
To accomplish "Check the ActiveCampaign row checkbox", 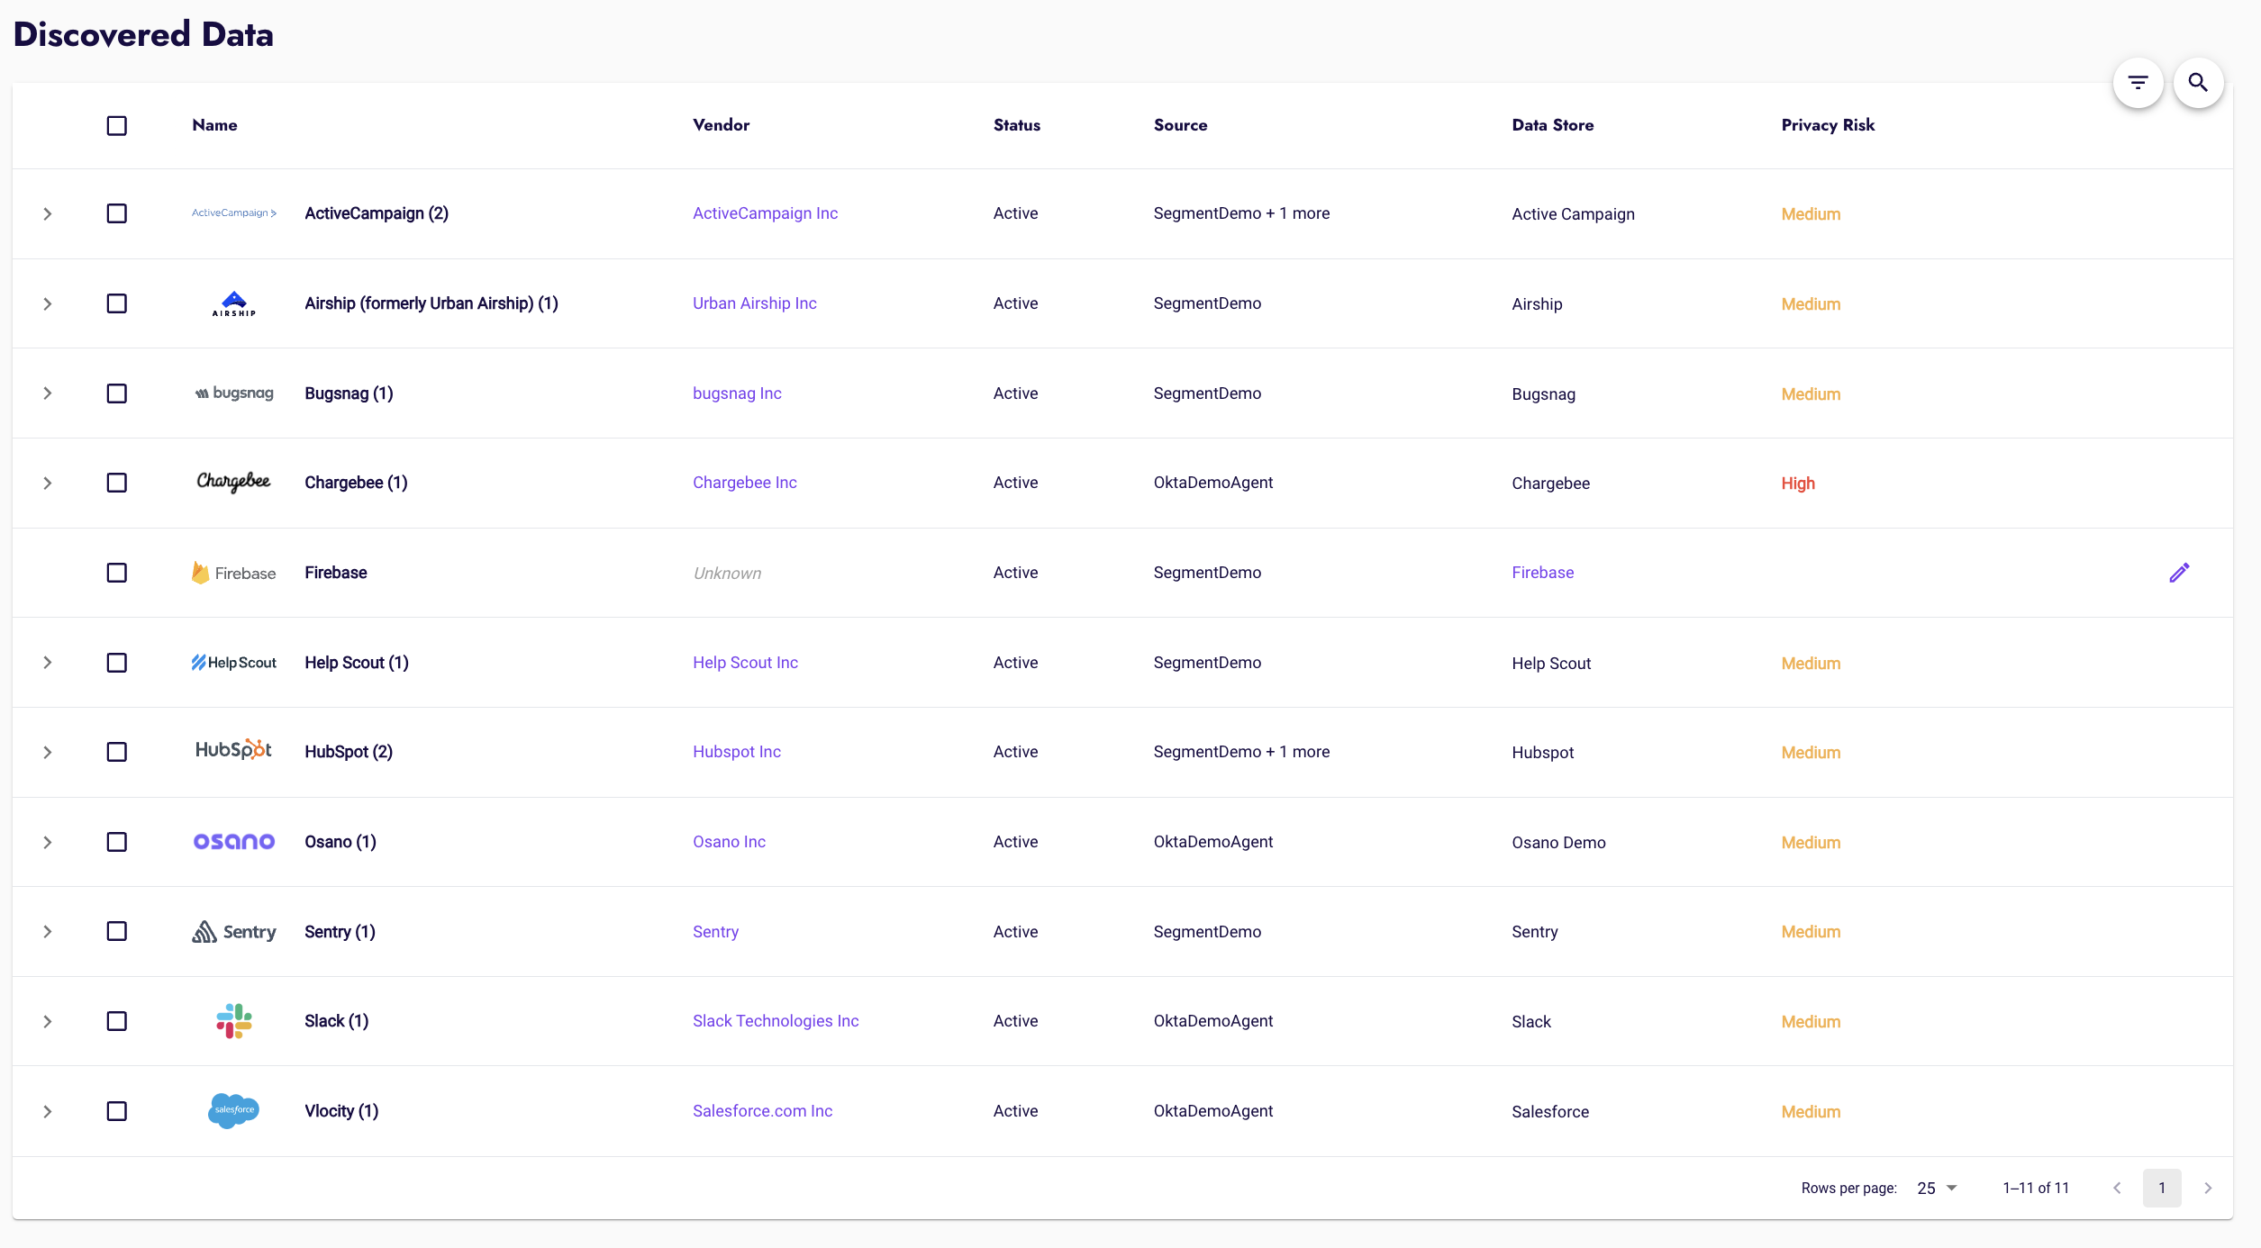I will pyautogui.click(x=117, y=213).
